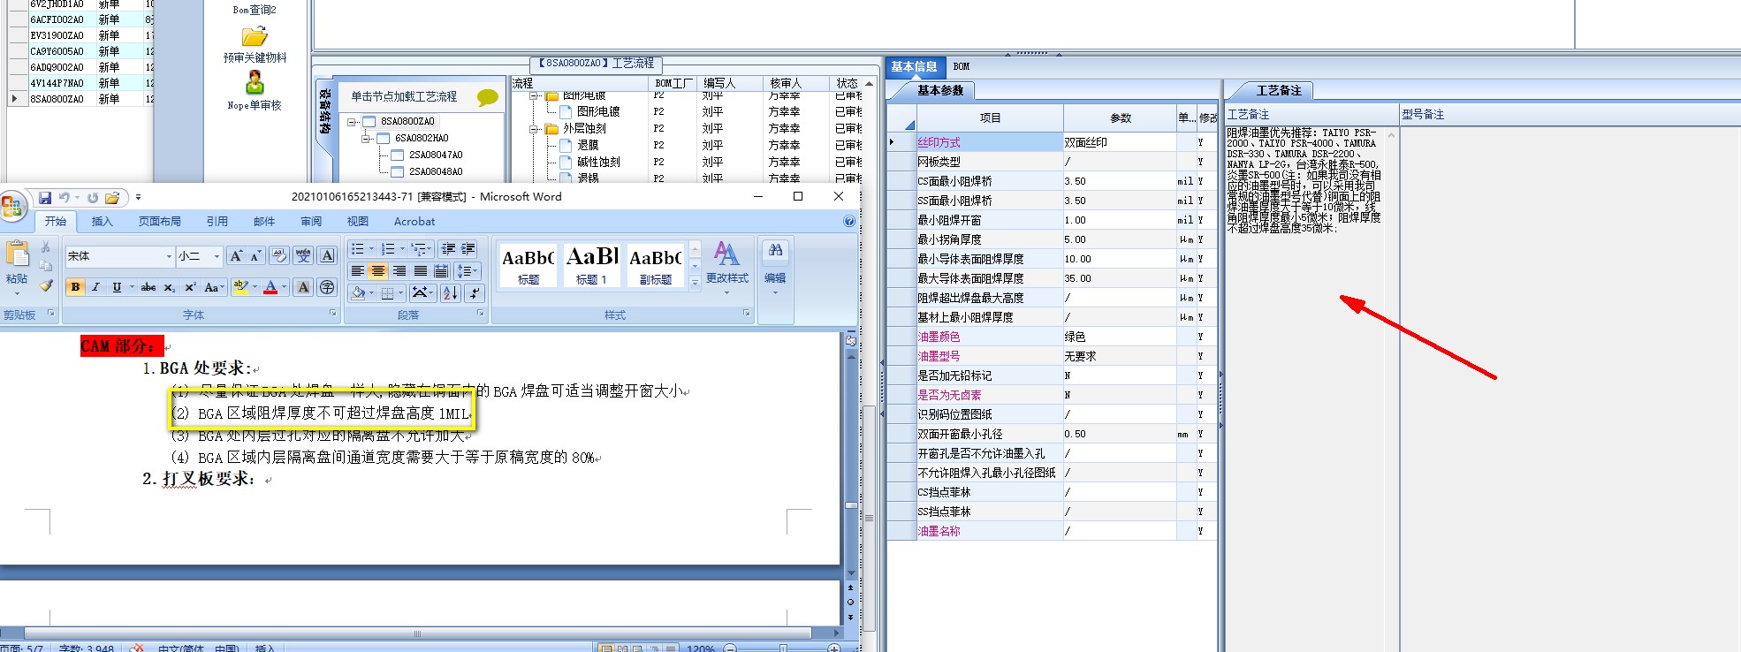The width and height of the screenshot is (1741, 652).
Task: Open file via quick access folder icon
Action: (111, 198)
